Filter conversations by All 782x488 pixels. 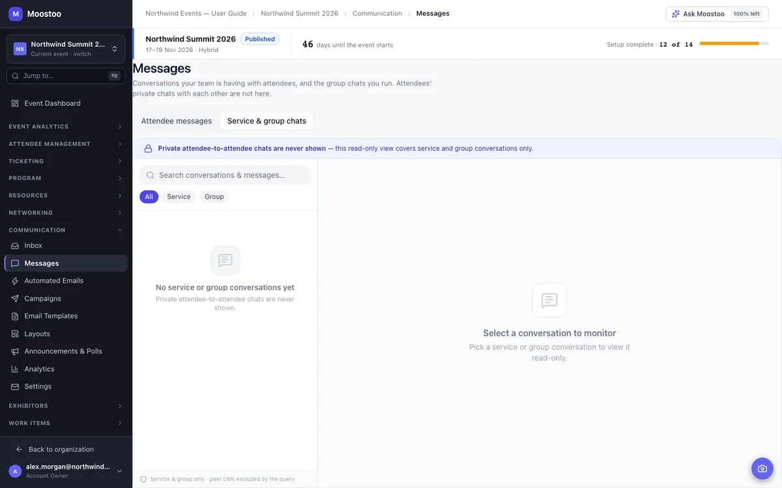coord(149,197)
